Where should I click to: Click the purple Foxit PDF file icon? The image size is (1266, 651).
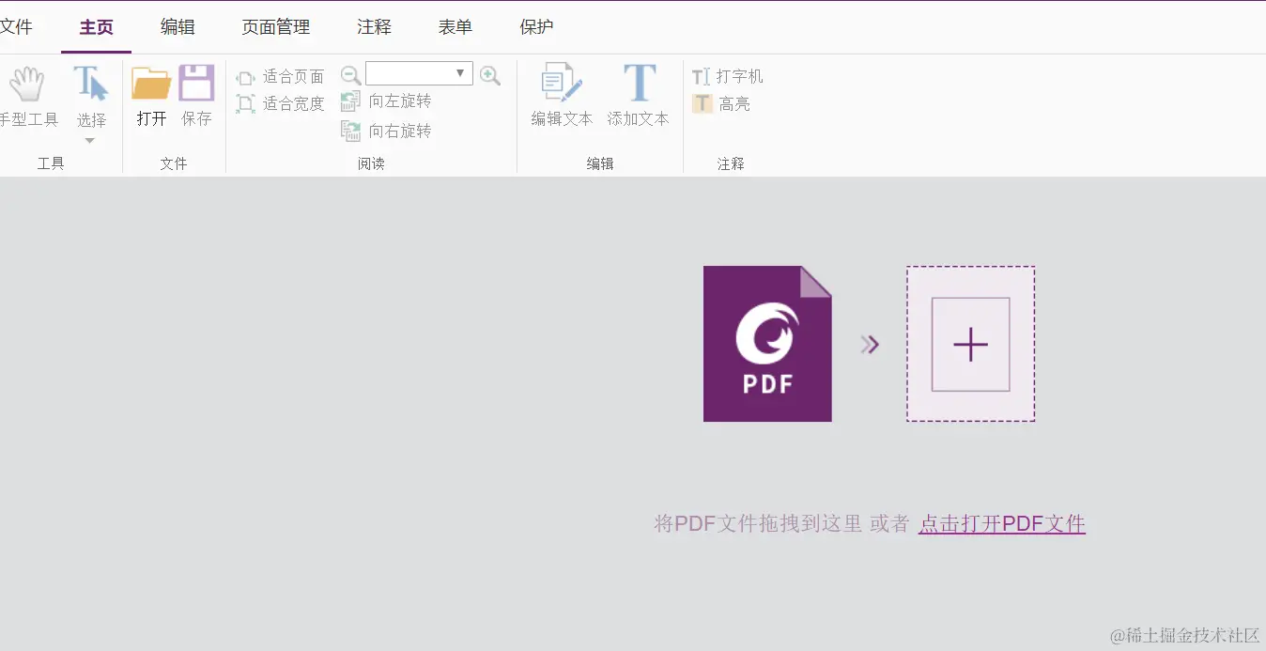[767, 344]
